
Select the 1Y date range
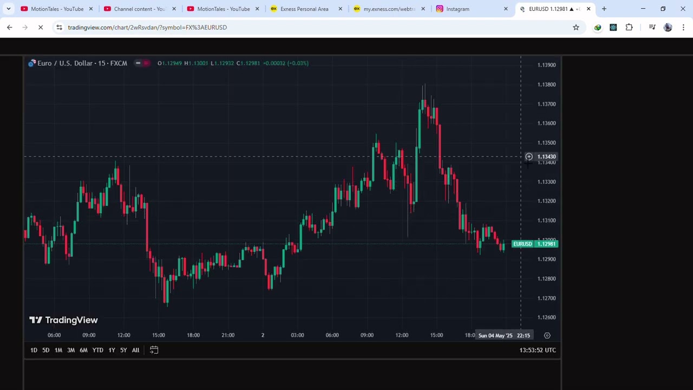pos(112,350)
